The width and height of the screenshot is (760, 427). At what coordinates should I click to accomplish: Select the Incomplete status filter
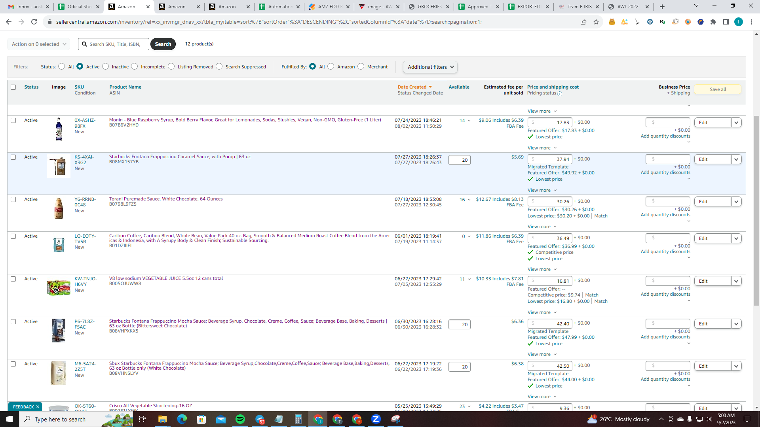click(135, 66)
